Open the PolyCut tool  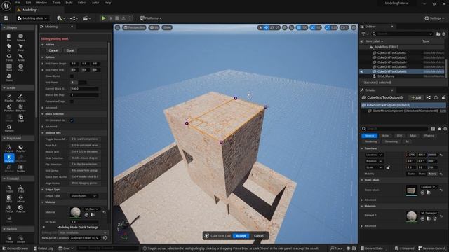(20, 209)
